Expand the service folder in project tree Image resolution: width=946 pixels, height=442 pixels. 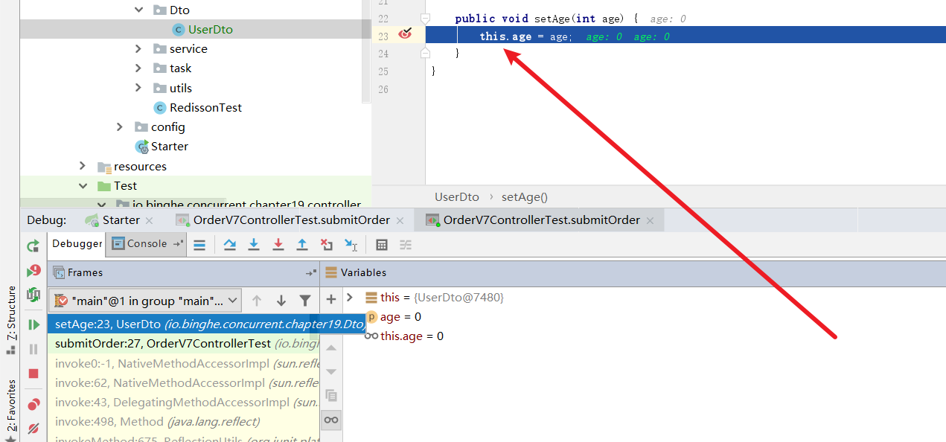point(138,49)
